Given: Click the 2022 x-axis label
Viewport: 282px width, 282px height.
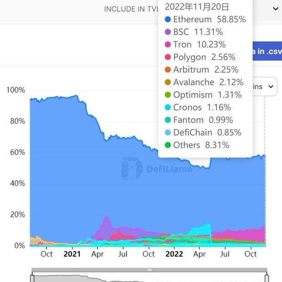Looking at the screenshot, I should coord(174,254).
